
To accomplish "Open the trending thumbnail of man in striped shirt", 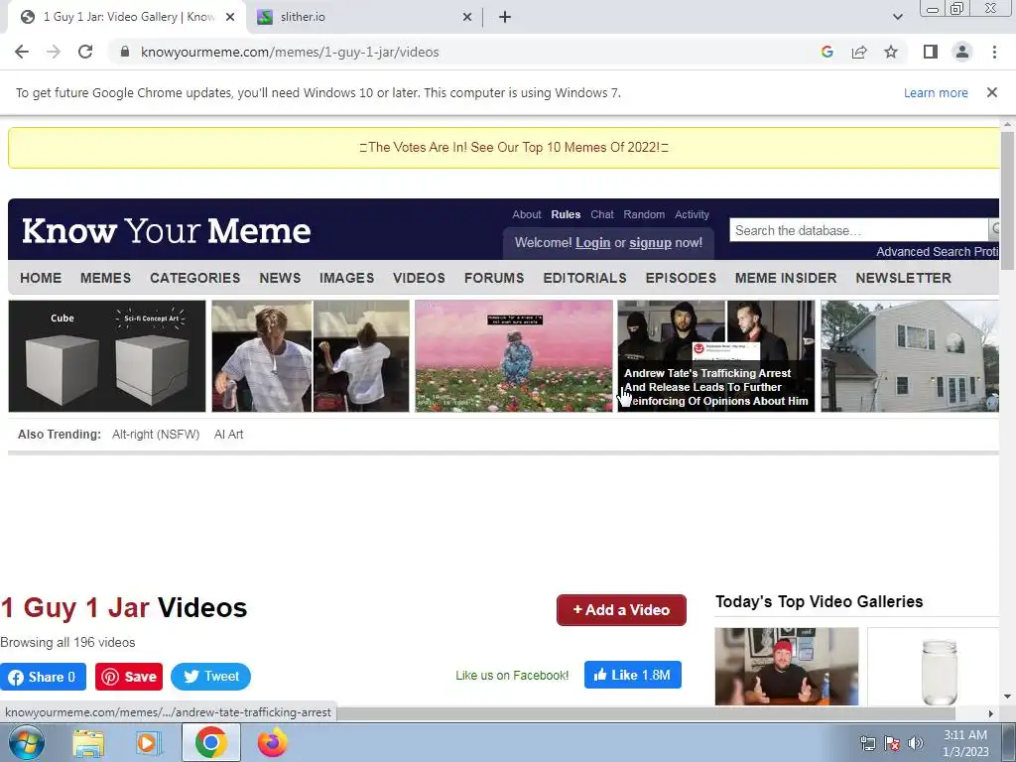I will click(x=311, y=356).
